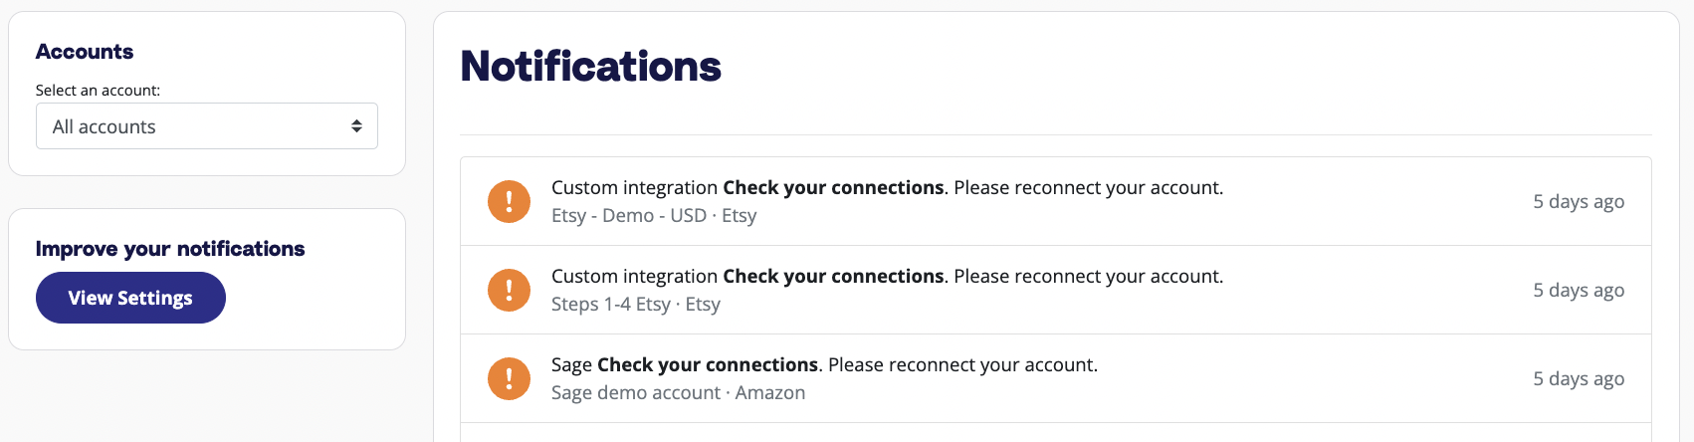Open the Steps 1-4 Etsy connection notification

[1056, 290]
